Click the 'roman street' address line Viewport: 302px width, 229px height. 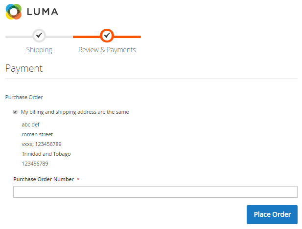37,134
